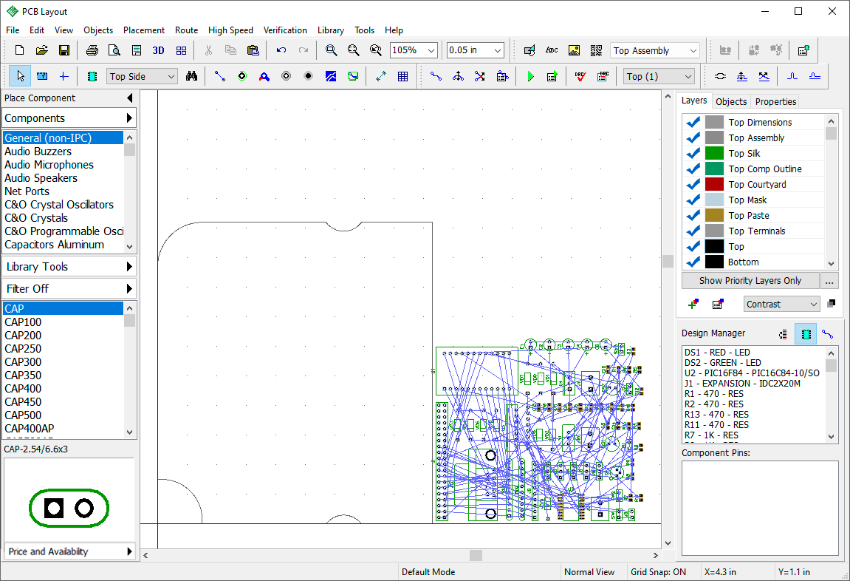Screen dimensions: 850x581
Task: Open a design with the folder icon
Action: tap(42, 50)
